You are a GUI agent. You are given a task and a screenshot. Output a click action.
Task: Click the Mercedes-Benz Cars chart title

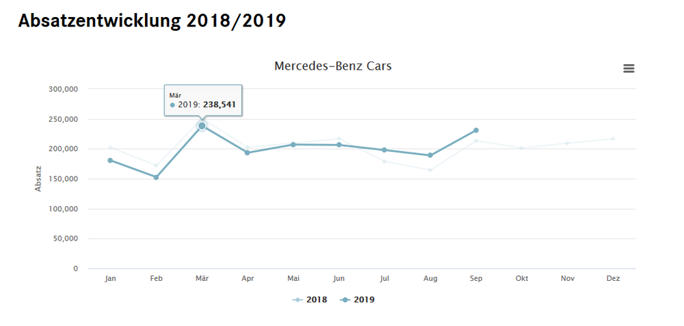333,66
